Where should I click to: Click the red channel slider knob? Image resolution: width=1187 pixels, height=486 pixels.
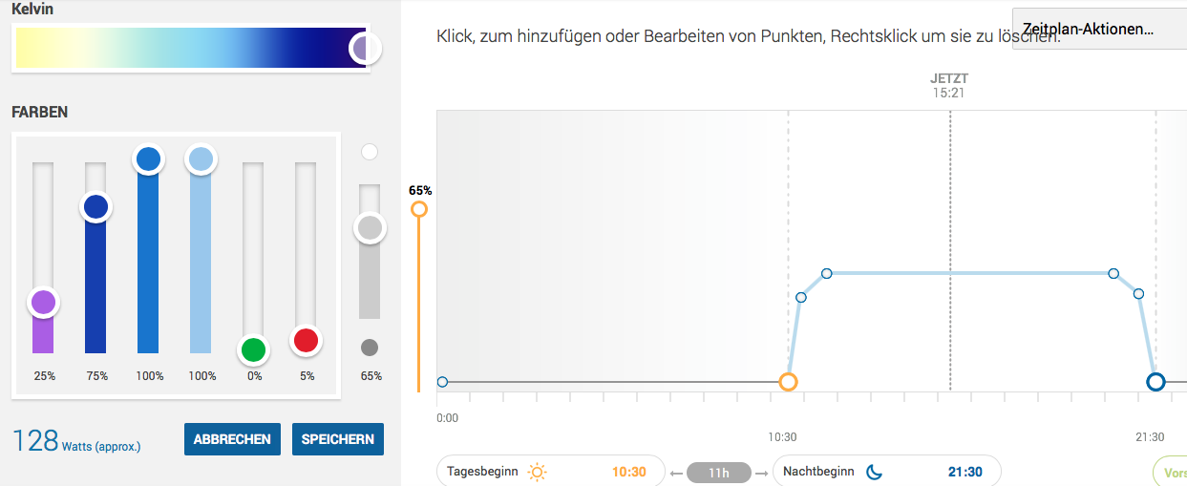click(306, 340)
